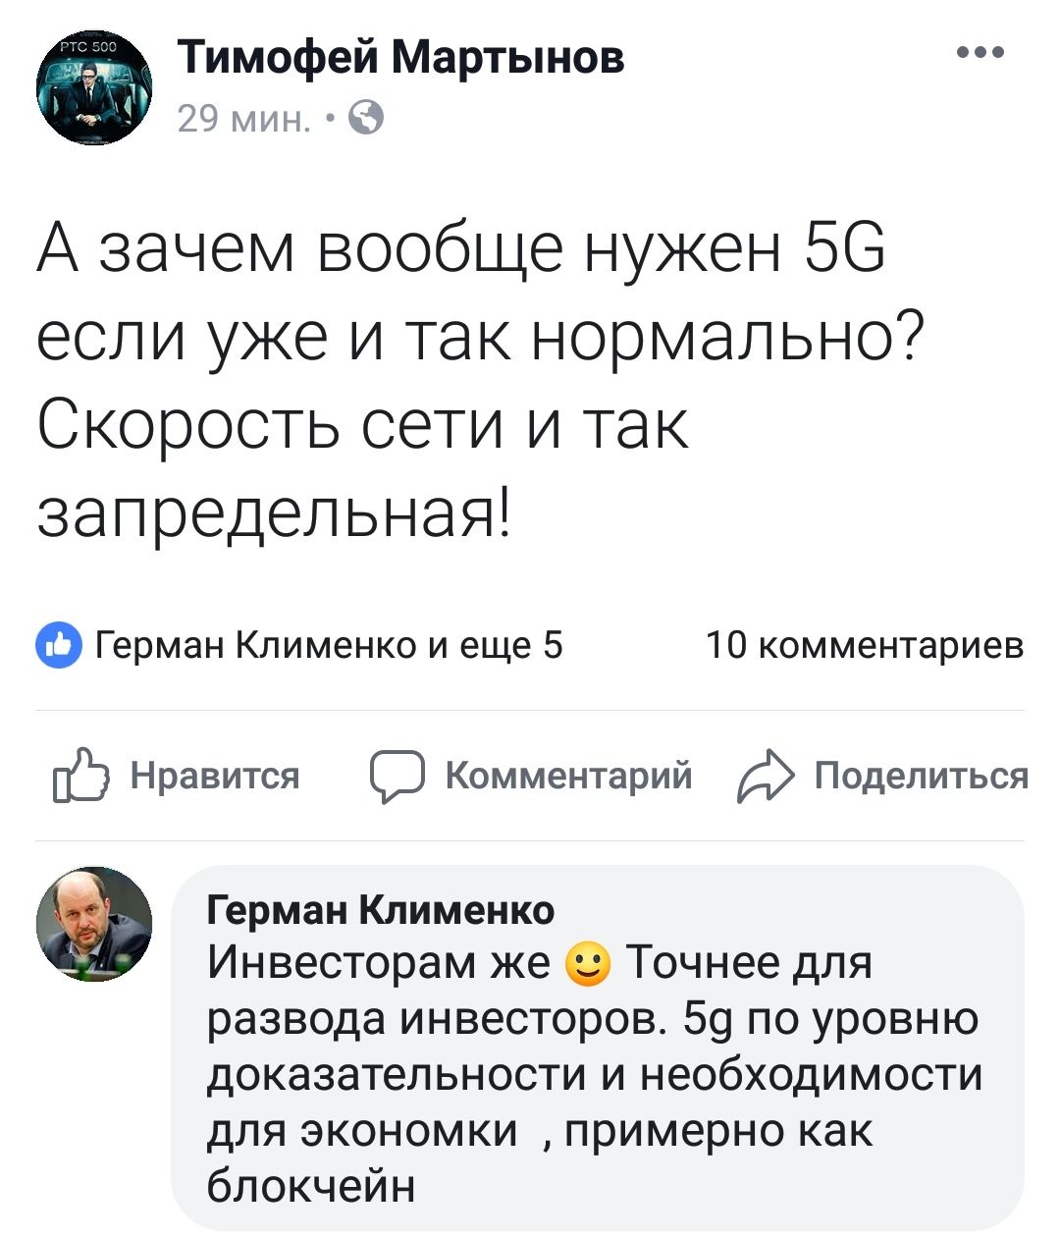This screenshot has width=1060, height=1238.
Task: Open Герман Клименко's comment avatar
Action: [x=94, y=925]
